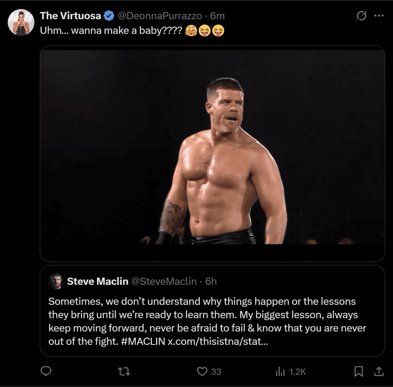The width and height of the screenshot is (393, 387).
Task: Open the three-dot more options menu
Action: tap(379, 15)
